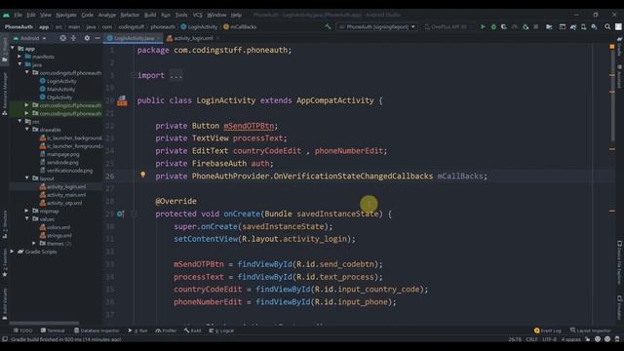Toggle the Build Variants side panel tab
Image resolution: width=624 pixels, height=351 pixels.
click(4, 304)
